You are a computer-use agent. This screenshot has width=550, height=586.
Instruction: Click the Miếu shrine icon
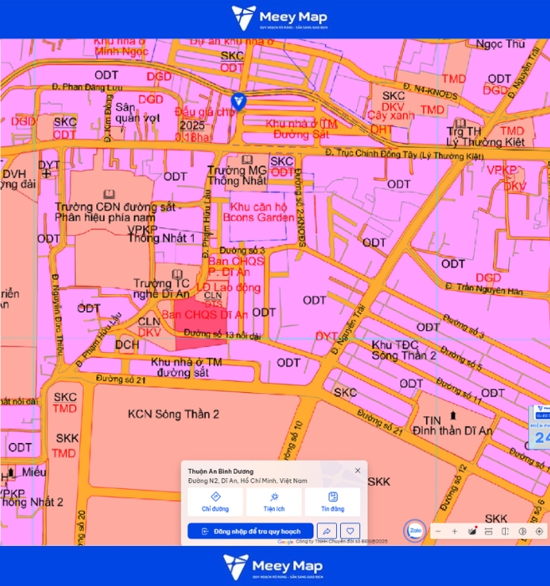click(x=11, y=472)
